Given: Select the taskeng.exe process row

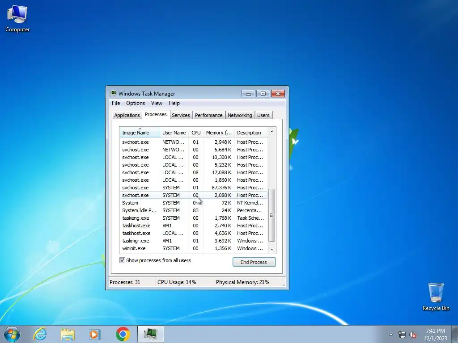Looking at the screenshot, I should click(194, 218).
